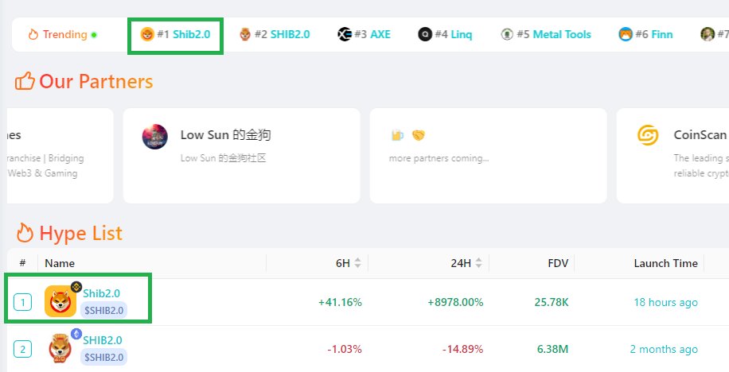Open #4 Linq trending token
Image resolution: width=729 pixels, height=372 pixels.
coord(445,34)
